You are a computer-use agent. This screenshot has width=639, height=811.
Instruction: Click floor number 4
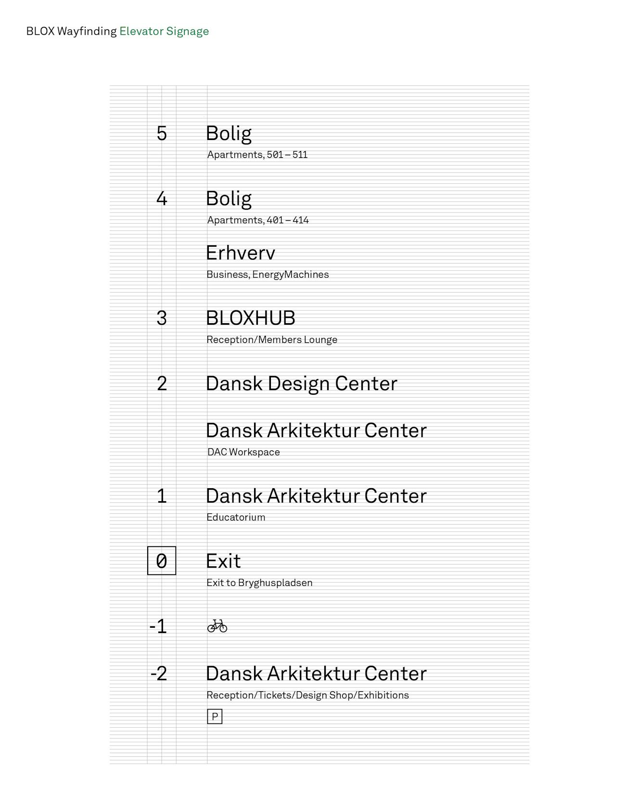click(x=162, y=198)
